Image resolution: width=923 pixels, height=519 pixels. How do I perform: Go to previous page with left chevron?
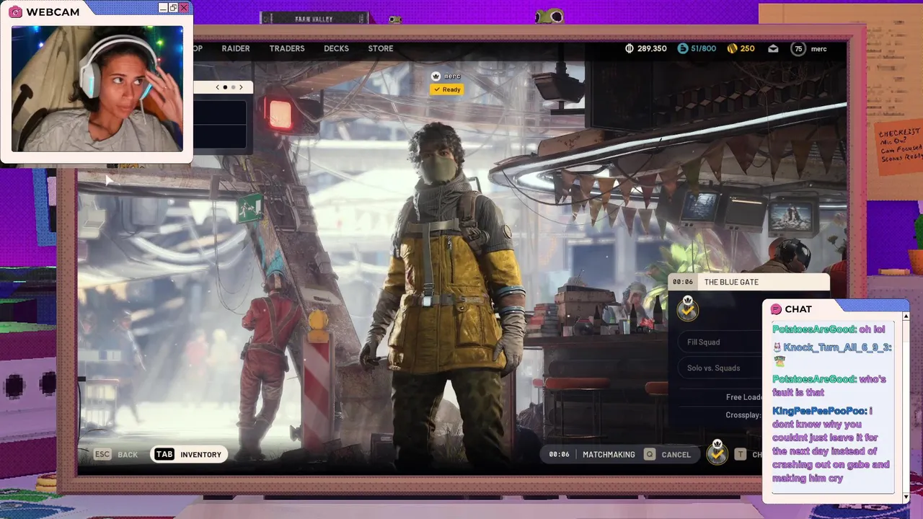pyautogui.click(x=218, y=87)
